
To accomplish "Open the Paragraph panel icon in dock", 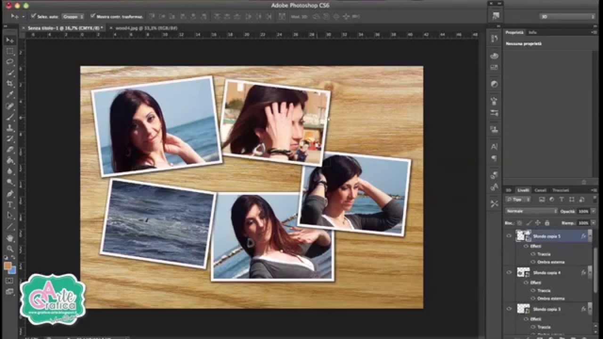I will [494, 159].
